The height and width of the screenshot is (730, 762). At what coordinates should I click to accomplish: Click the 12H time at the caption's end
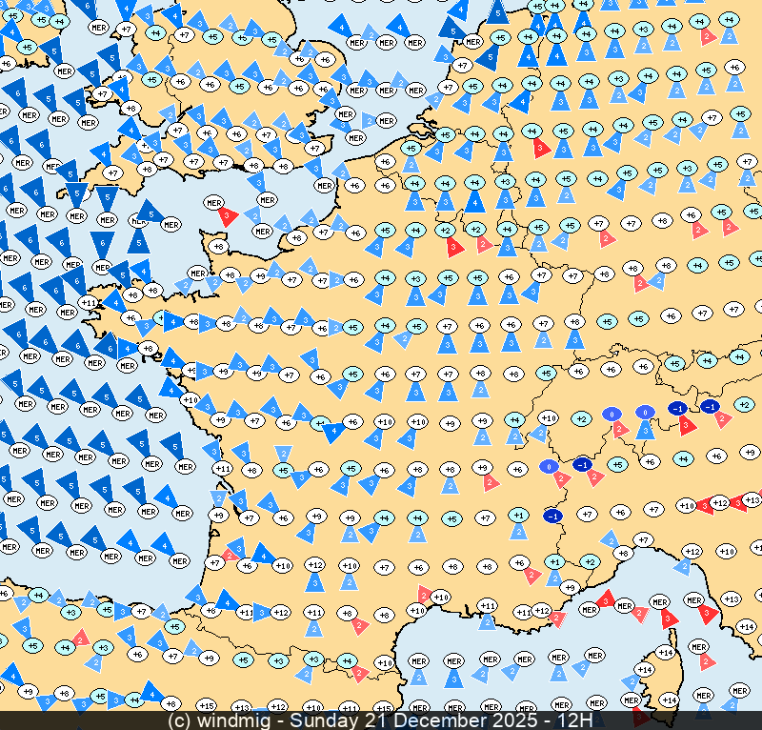(x=576, y=720)
